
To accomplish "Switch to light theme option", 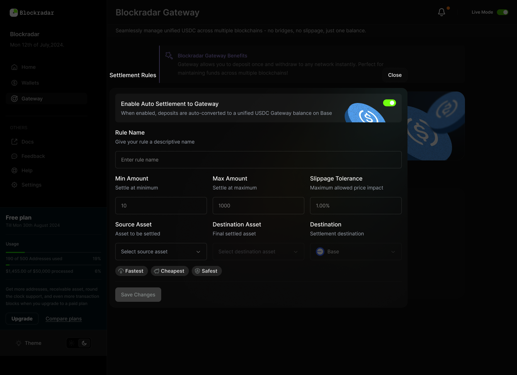I will (72, 343).
